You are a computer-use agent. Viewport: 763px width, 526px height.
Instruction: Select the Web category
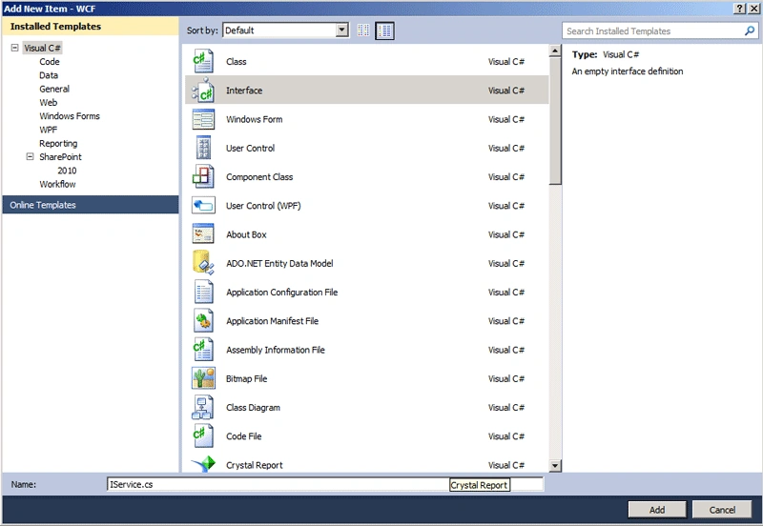tap(48, 103)
